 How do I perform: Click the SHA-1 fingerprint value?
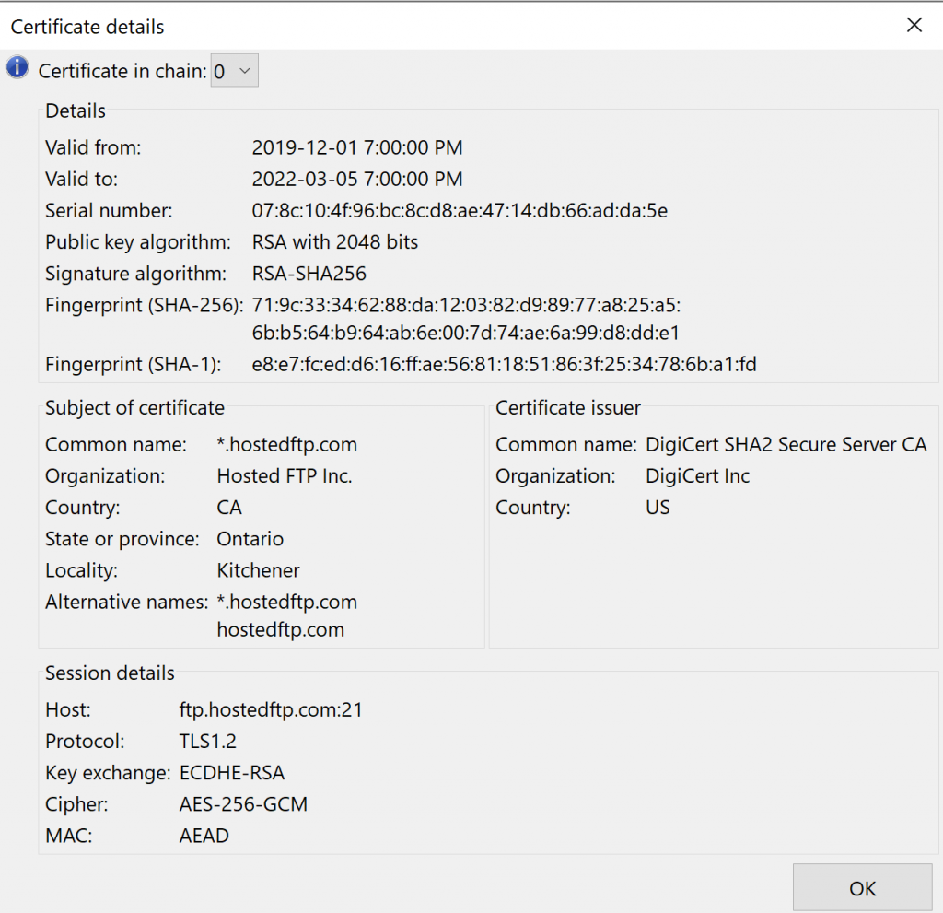coord(504,364)
